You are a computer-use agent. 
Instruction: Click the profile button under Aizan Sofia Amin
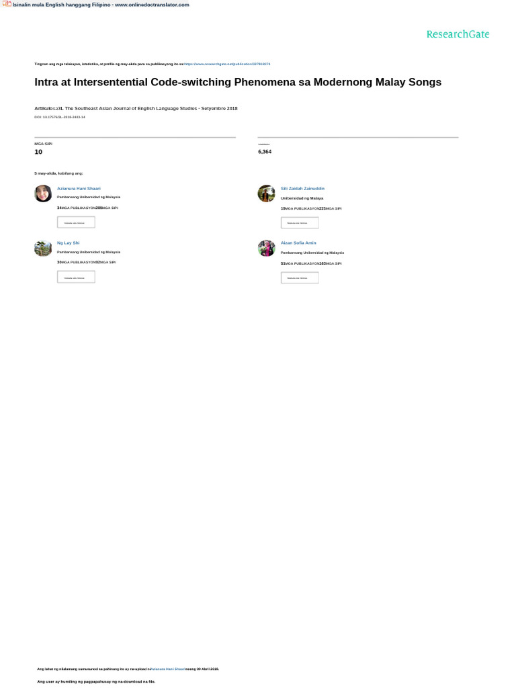click(x=300, y=277)
